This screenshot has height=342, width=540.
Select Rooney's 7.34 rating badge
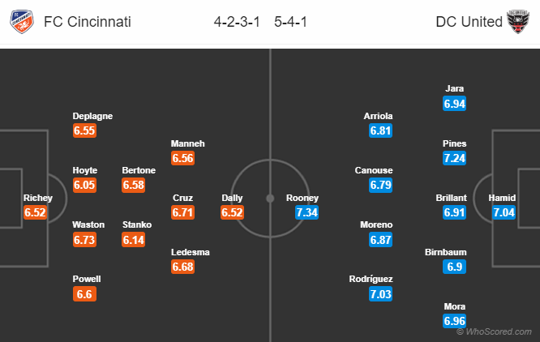[306, 212]
